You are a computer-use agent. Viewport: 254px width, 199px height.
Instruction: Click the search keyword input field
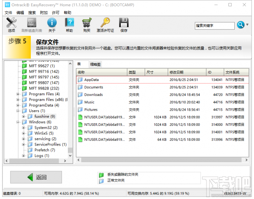coord(215,26)
